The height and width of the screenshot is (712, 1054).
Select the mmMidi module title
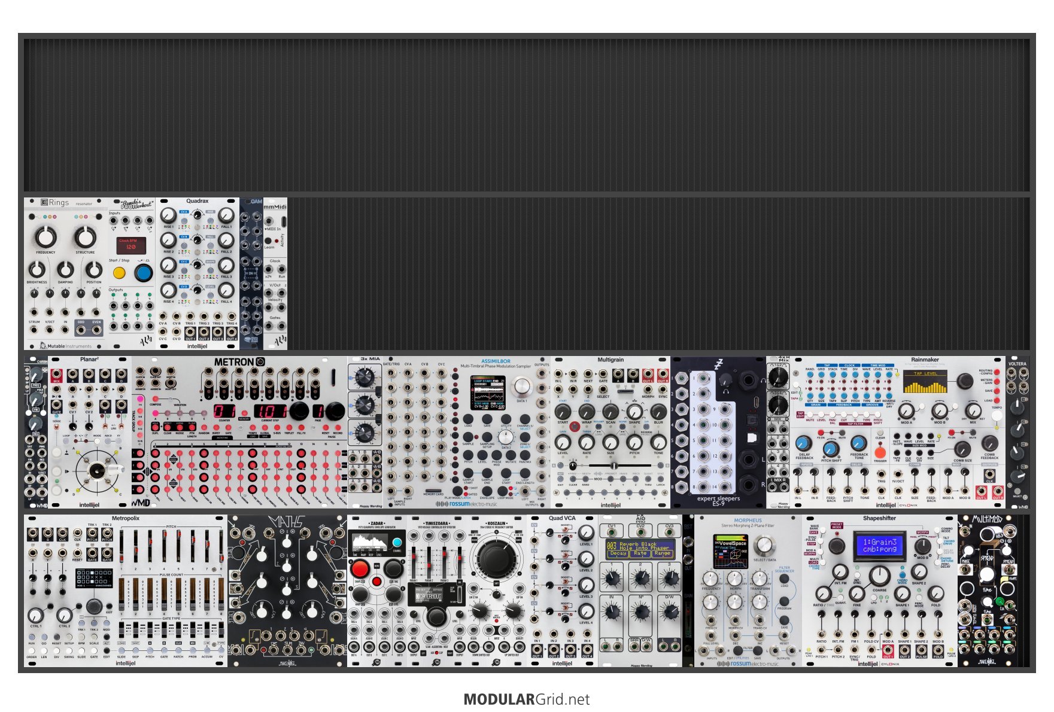coord(275,206)
